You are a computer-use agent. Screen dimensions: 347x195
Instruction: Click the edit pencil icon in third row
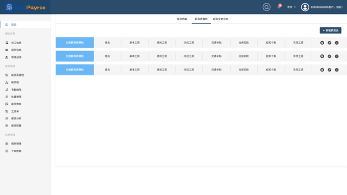pyautogui.click(x=329, y=70)
